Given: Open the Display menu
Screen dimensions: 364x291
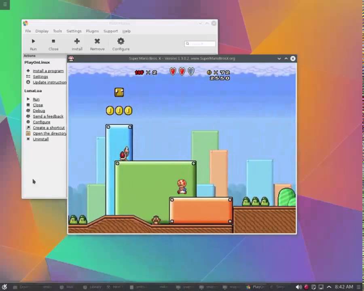Looking at the screenshot, I should pos(42,31).
